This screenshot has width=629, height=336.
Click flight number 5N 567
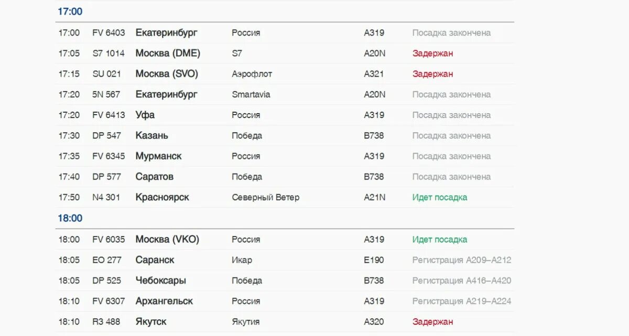coord(106,94)
